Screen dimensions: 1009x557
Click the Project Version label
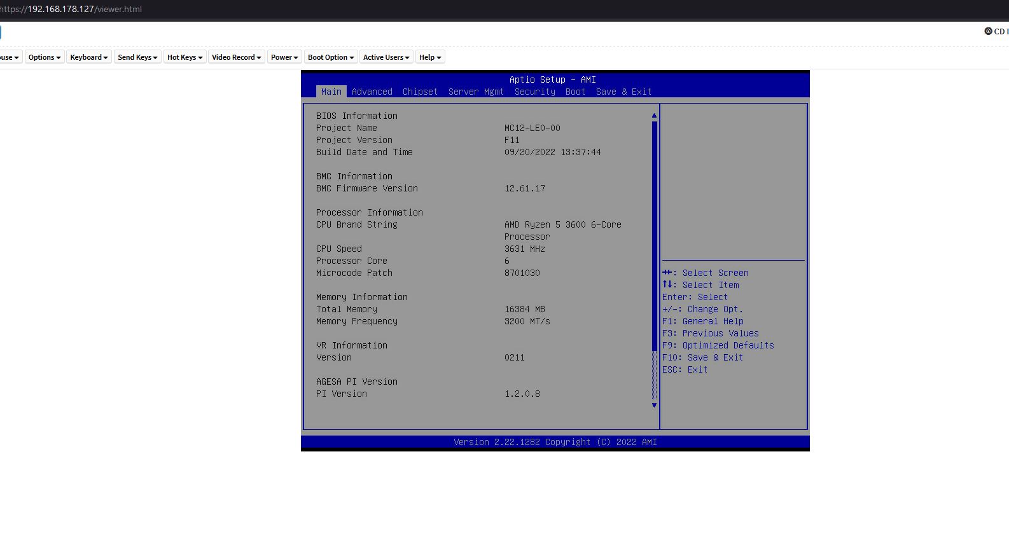tap(354, 140)
